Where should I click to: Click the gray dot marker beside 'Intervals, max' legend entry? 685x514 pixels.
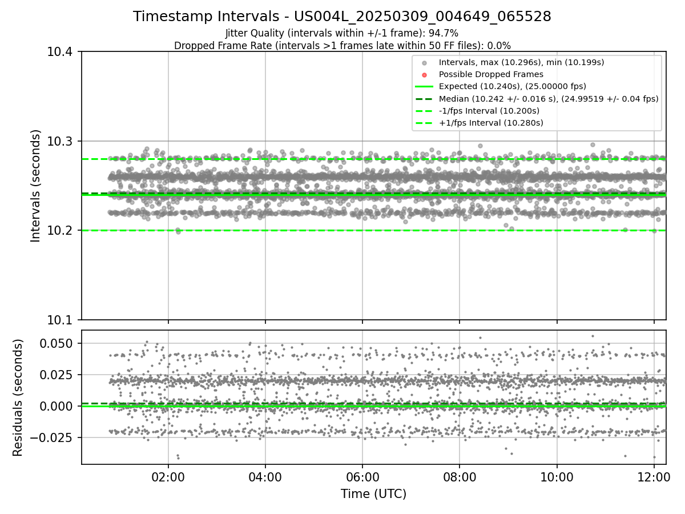(424, 63)
